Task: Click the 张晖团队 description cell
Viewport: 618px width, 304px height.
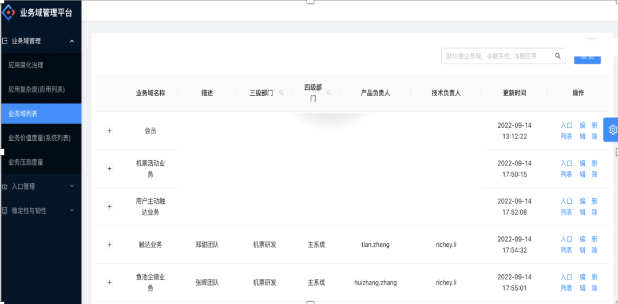Action: pos(207,282)
